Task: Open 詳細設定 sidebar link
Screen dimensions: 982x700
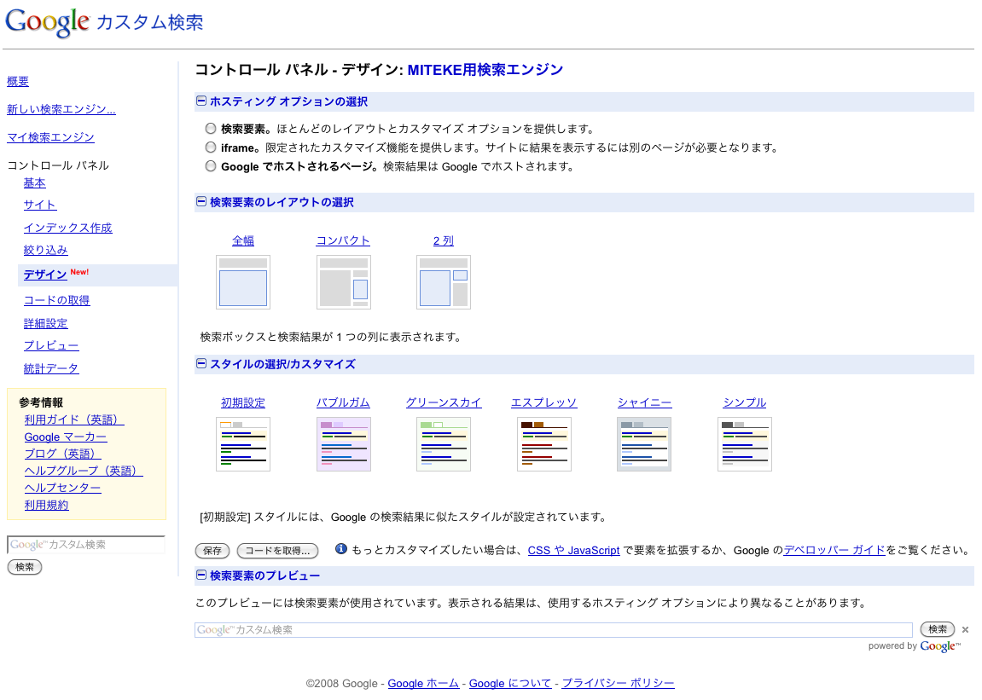Action: 46,324
